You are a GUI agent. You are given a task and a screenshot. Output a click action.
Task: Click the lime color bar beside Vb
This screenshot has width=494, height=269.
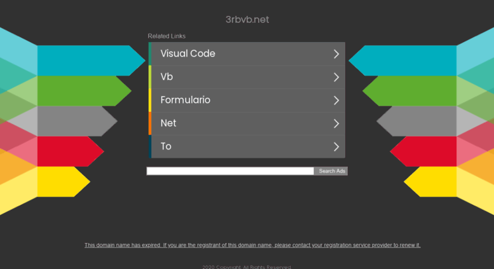pyautogui.click(x=150, y=77)
